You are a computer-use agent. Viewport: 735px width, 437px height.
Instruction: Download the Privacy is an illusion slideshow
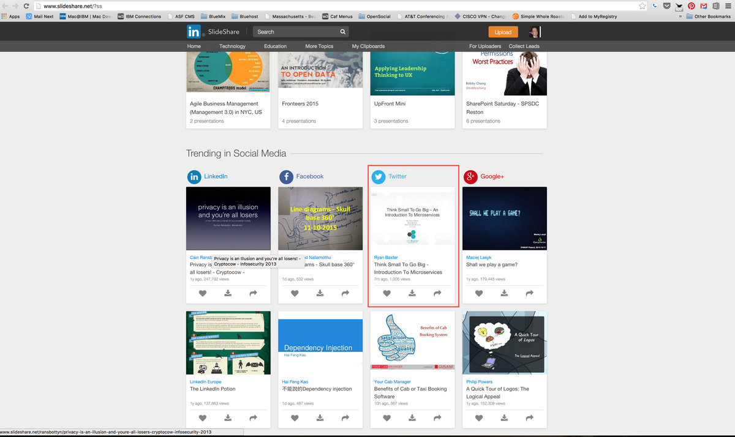[x=228, y=293]
